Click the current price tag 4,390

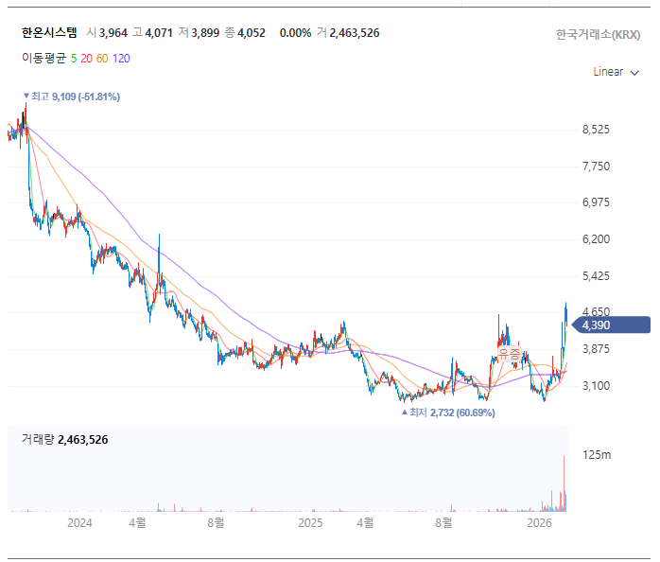[x=613, y=325]
